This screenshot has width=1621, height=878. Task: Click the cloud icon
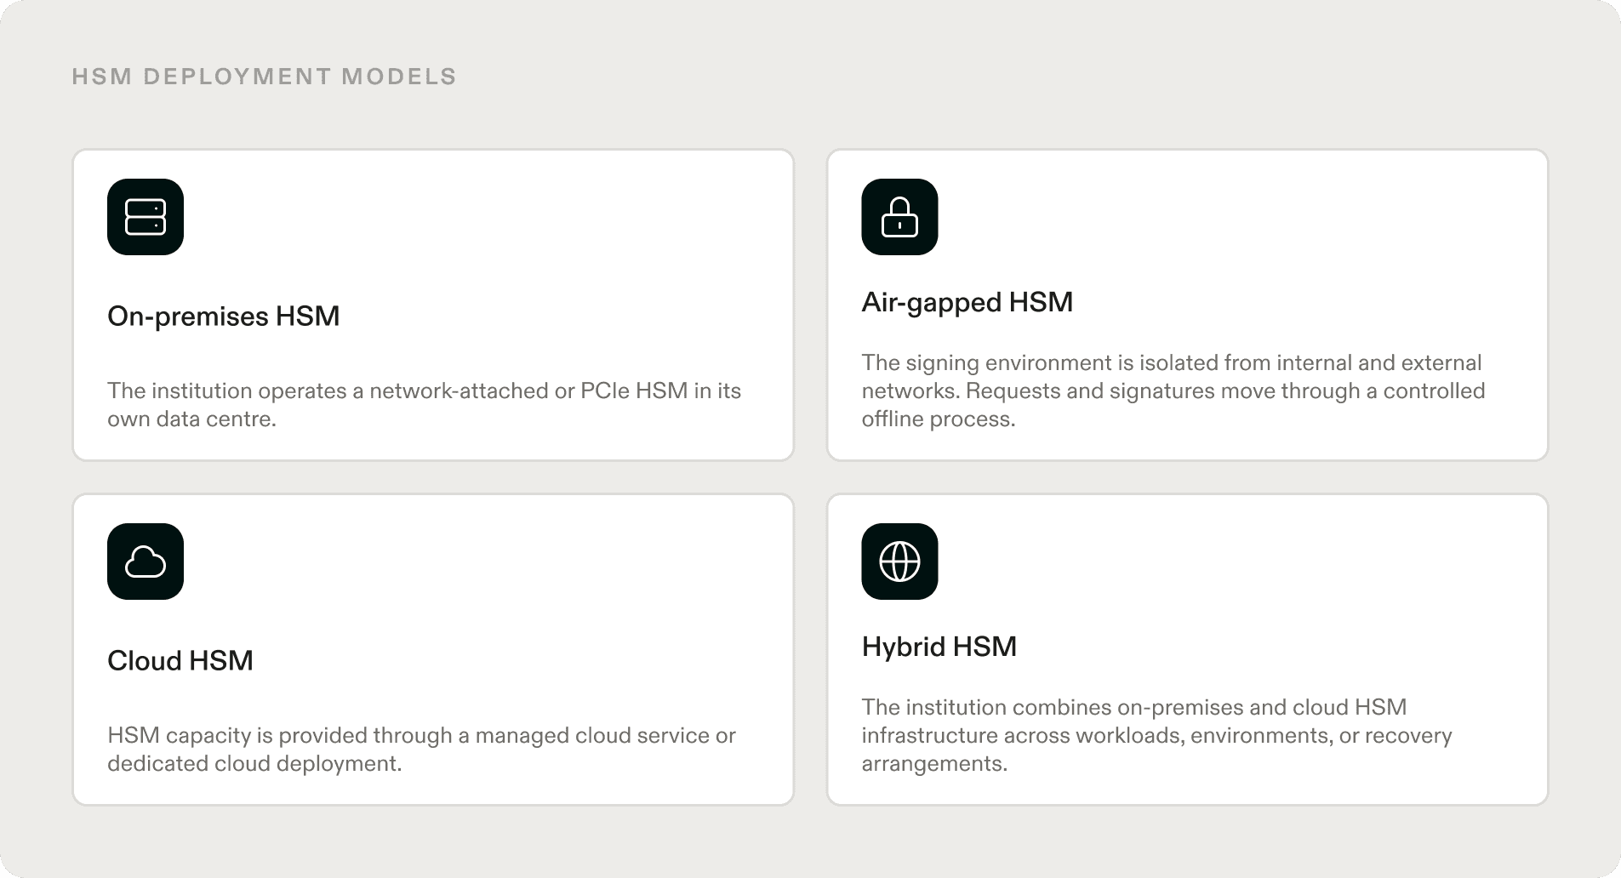click(x=146, y=562)
